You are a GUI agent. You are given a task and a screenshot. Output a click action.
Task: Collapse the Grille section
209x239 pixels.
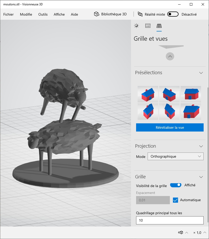coord(201,177)
